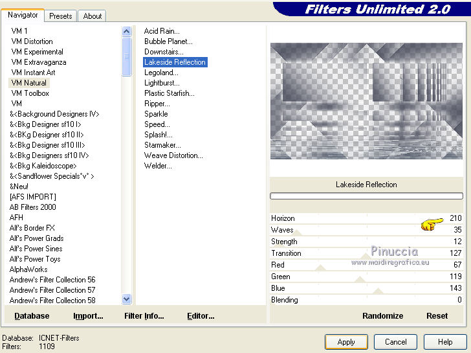Open the Editor
The height and width of the screenshot is (353, 471).
coord(201,316)
